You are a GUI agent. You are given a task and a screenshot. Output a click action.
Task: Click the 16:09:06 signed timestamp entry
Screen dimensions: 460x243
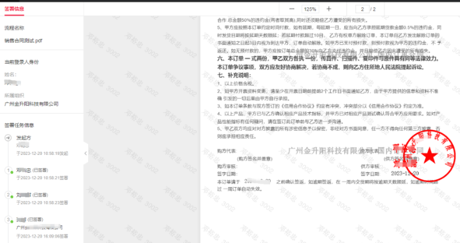42,236
